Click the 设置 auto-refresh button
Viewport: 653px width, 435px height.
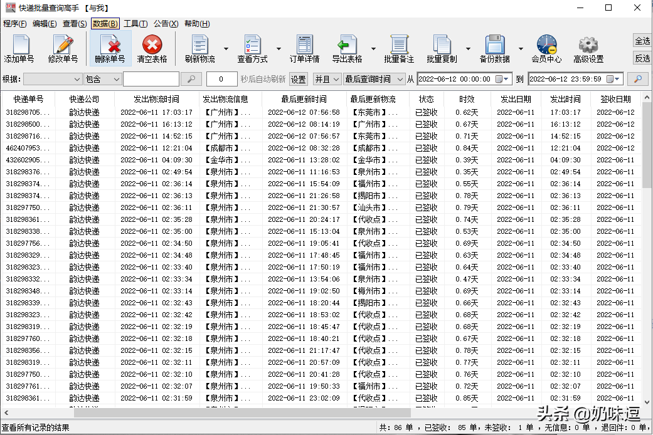coord(298,79)
